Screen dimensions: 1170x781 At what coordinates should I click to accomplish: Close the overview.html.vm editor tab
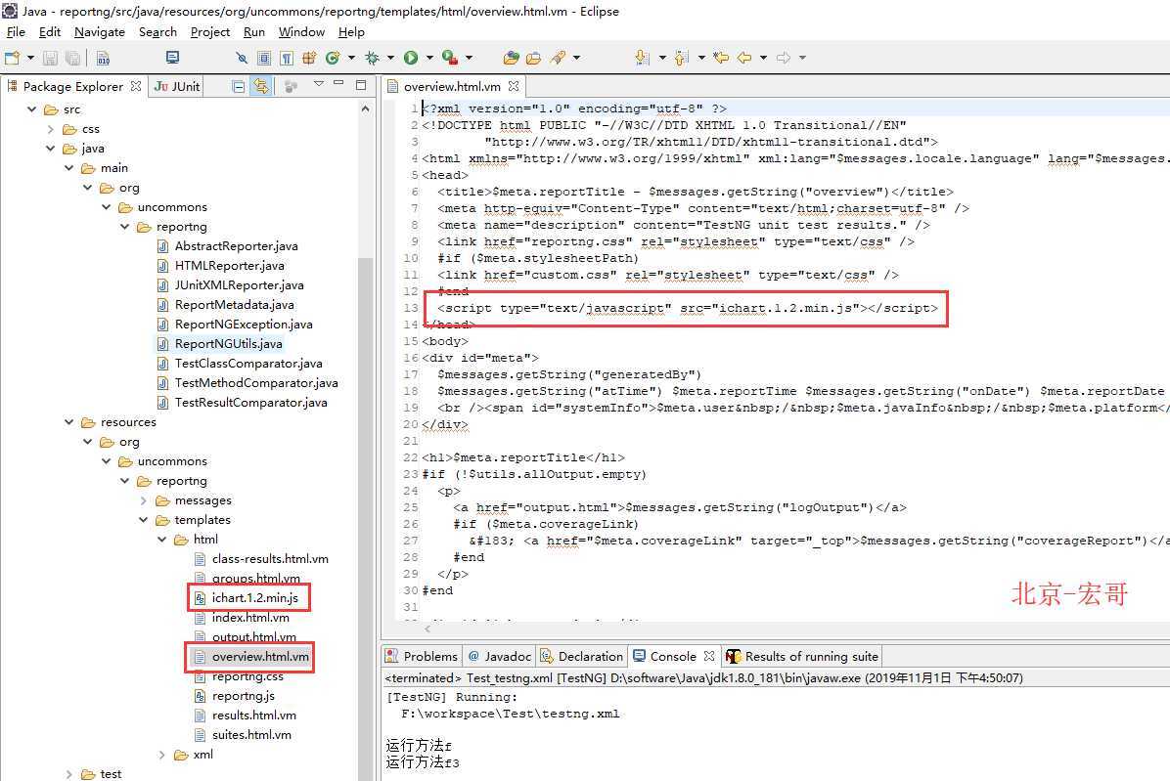click(514, 86)
